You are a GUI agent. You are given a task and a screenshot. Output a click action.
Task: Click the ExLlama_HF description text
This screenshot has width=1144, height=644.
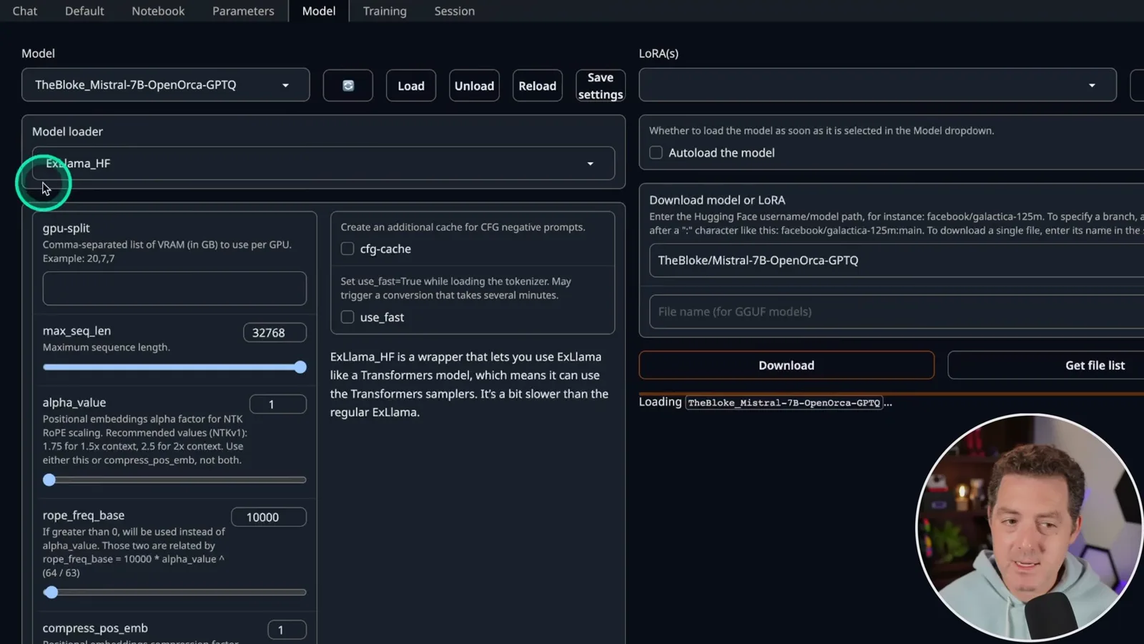469,384
